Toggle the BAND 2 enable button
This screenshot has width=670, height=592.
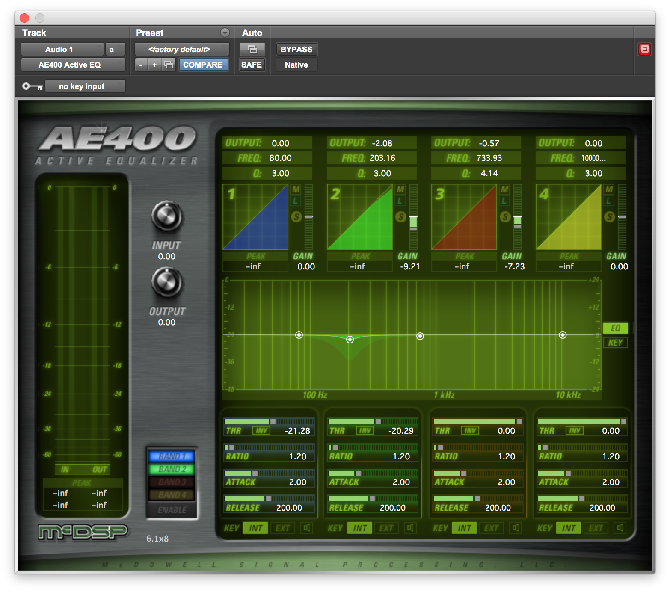point(172,469)
